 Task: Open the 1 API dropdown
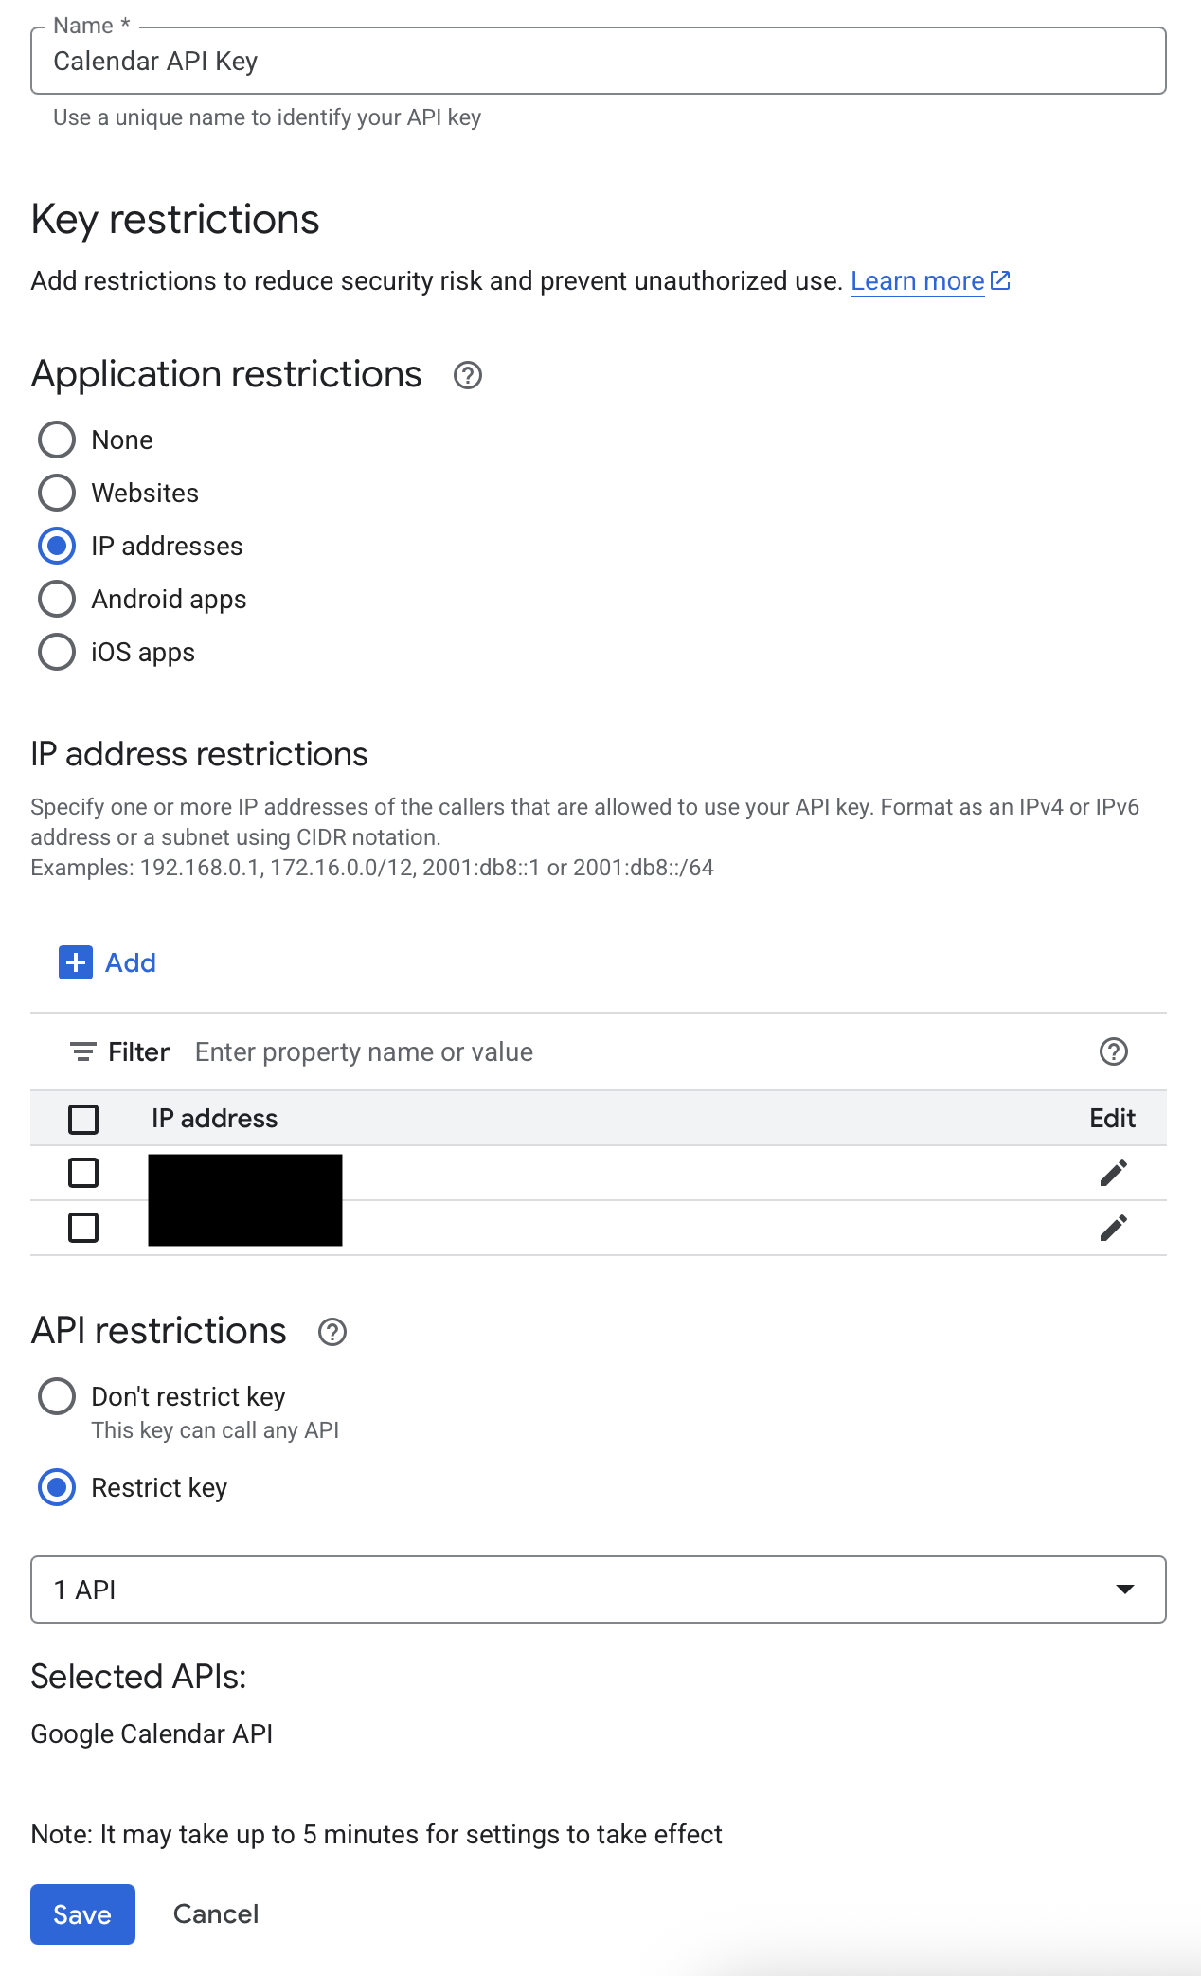point(599,1590)
